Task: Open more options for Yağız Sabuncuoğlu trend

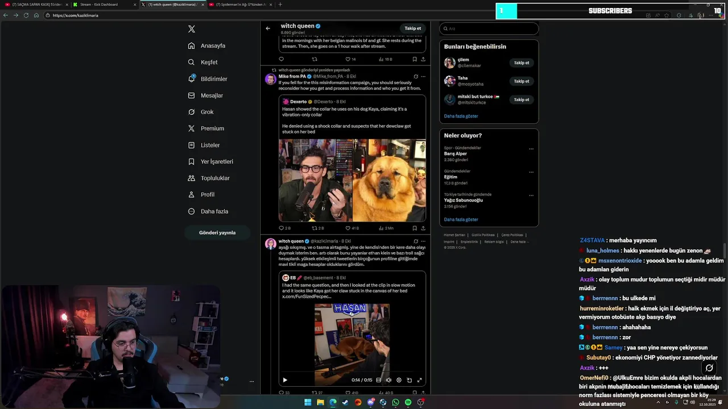Action: (x=531, y=195)
